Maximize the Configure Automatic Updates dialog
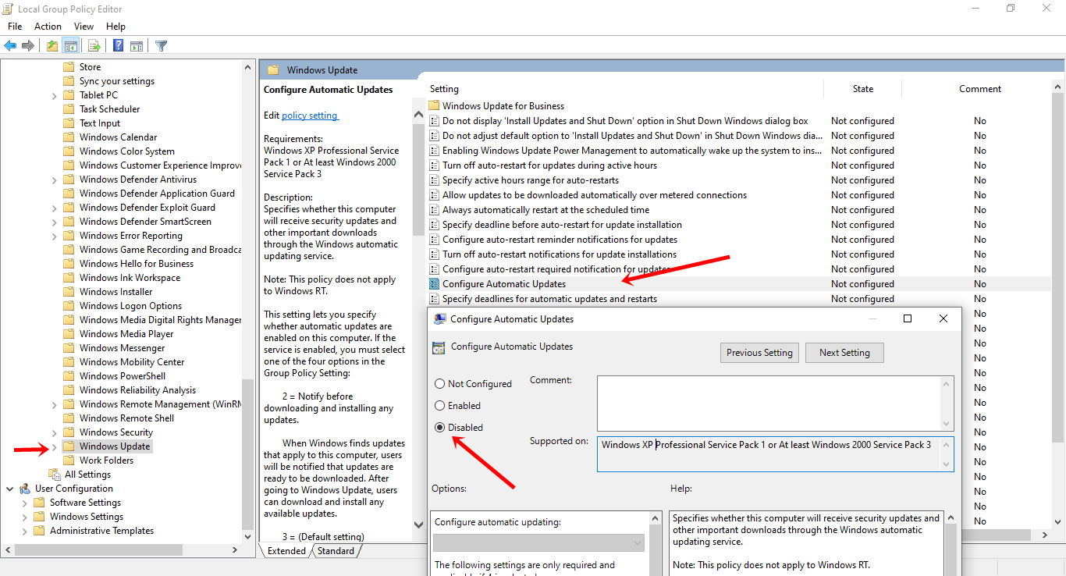The width and height of the screenshot is (1066, 576). [x=908, y=318]
